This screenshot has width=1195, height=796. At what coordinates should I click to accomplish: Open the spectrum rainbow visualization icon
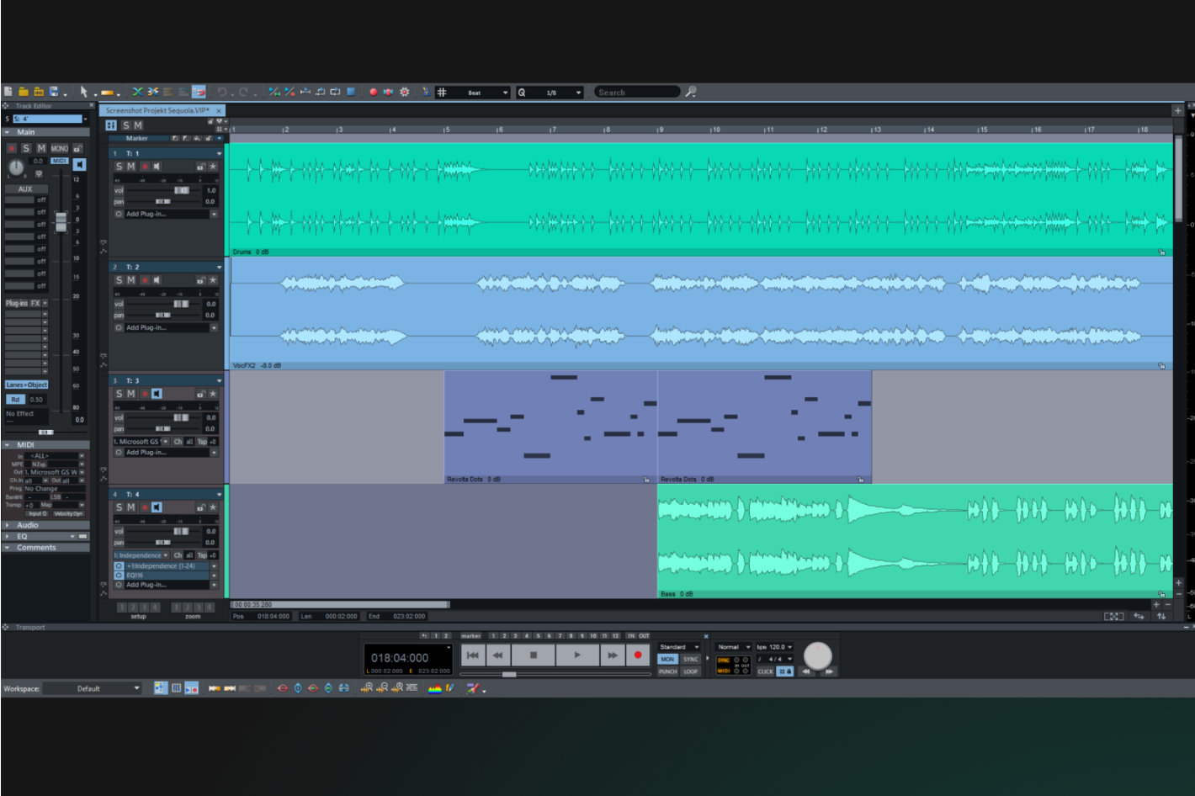(435, 688)
